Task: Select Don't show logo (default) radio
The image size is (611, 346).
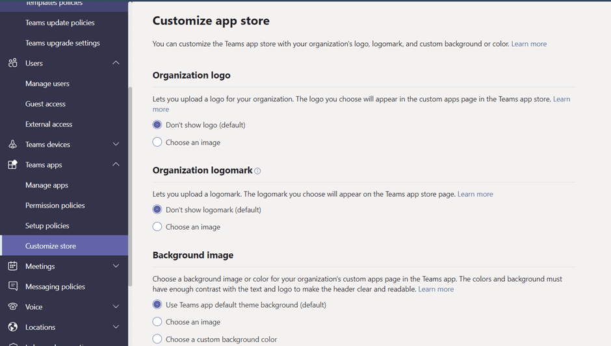Action: (157, 125)
